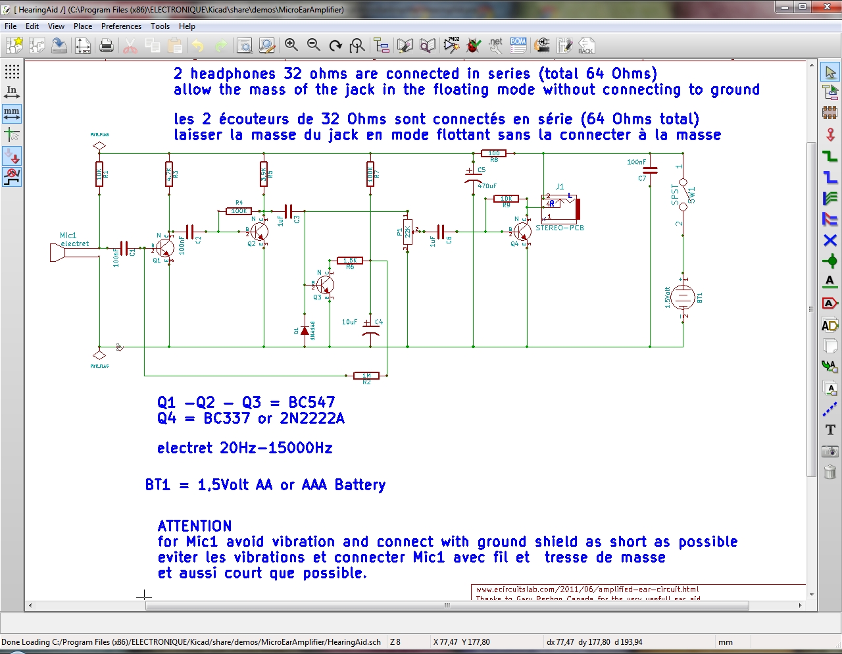This screenshot has width=842, height=654.
Task: Click the 'Z 8' zoom status text
Action: point(395,642)
